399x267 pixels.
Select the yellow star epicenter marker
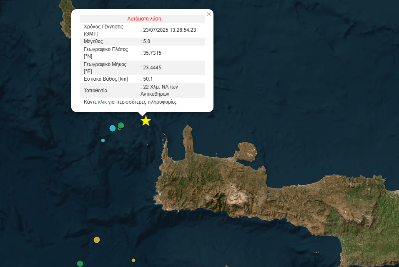pos(146,121)
